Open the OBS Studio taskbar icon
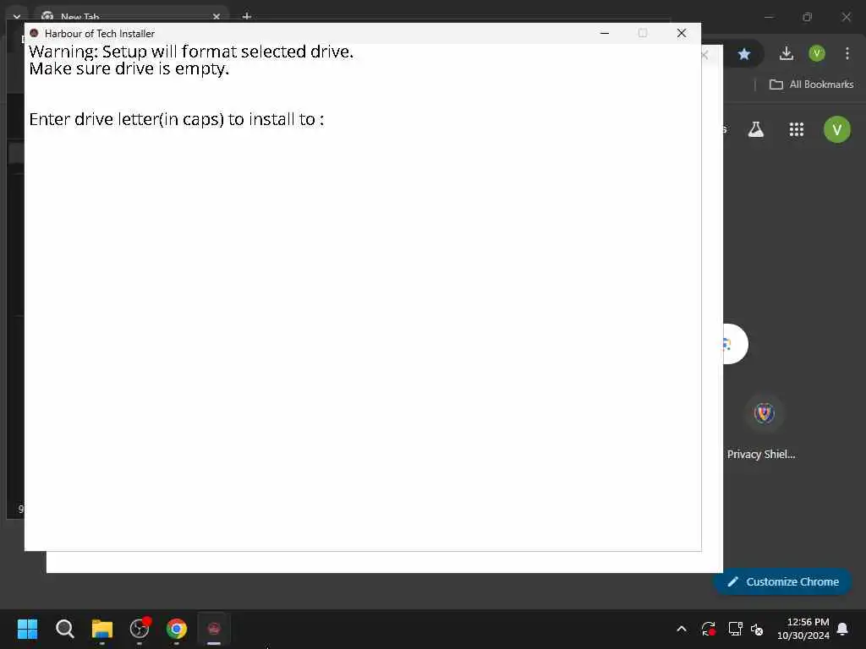The height and width of the screenshot is (649, 866). click(x=140, y=629)
